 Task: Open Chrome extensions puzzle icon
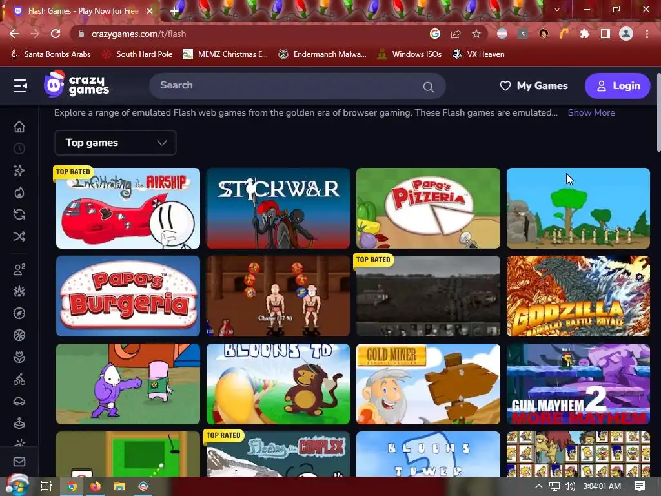pos(585,34)
